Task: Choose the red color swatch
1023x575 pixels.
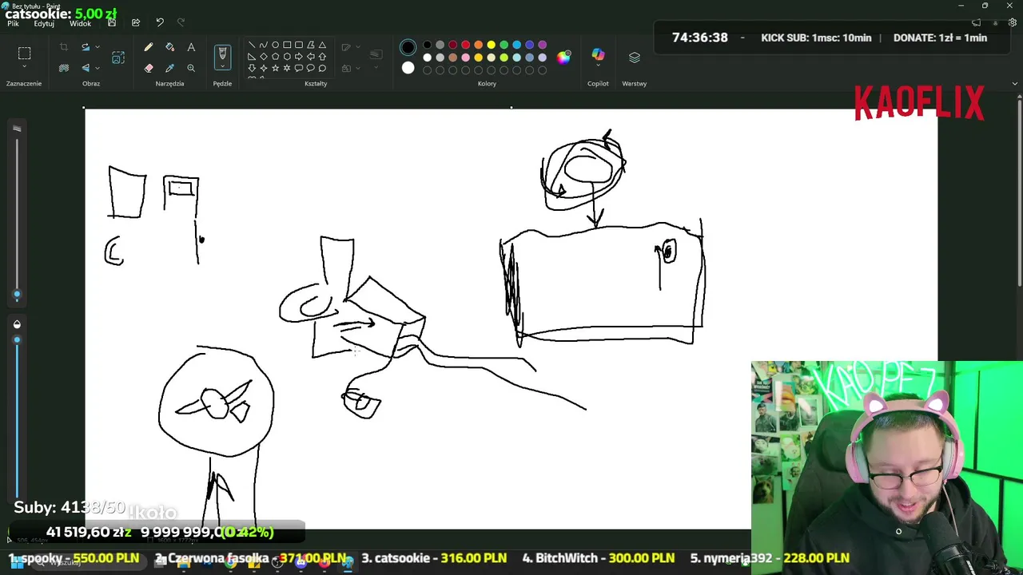Action: pyautogui.click(x=465, y=45)
